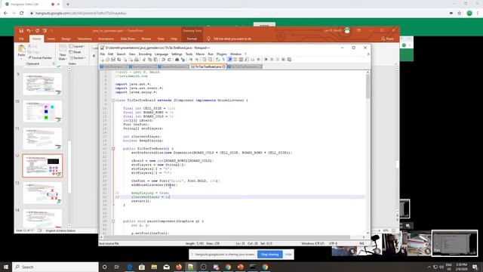Click PowerPoint Repeat icon in quick access toolbar
This screenshot has width=483, height=272.
point(37,30)
